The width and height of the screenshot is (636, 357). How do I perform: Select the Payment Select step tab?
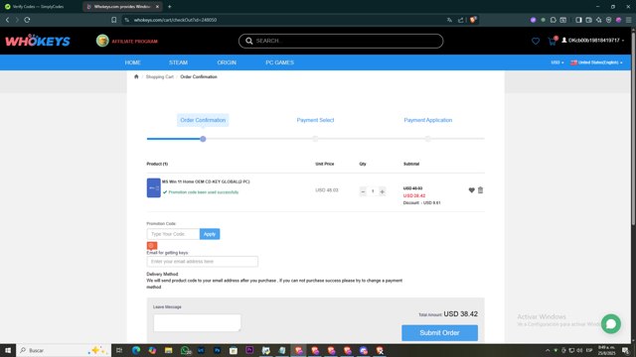click(x=315, y=120)
